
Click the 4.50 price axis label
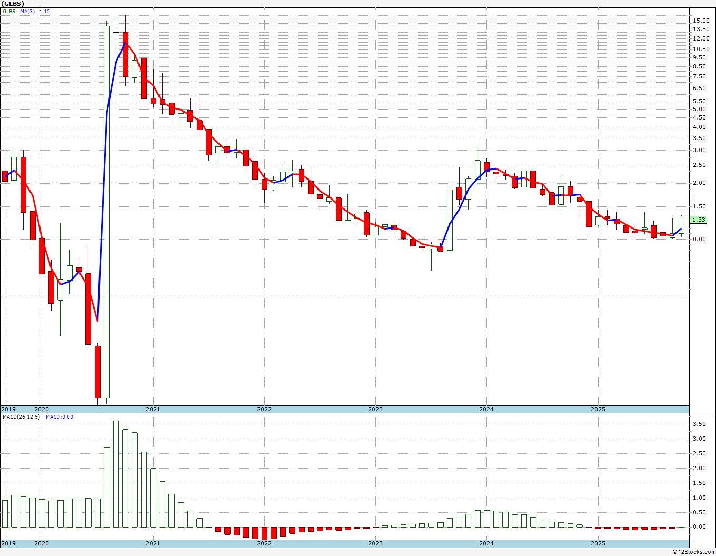[699, 117]
